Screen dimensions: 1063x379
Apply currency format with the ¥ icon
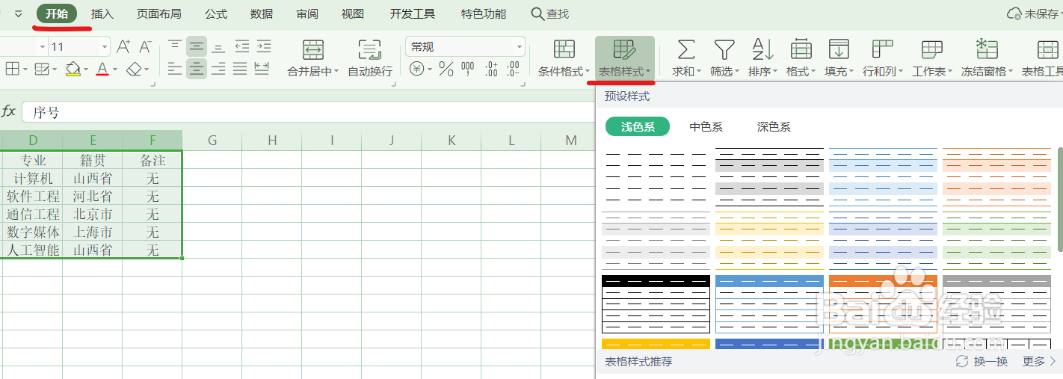[x=416, y=70]
